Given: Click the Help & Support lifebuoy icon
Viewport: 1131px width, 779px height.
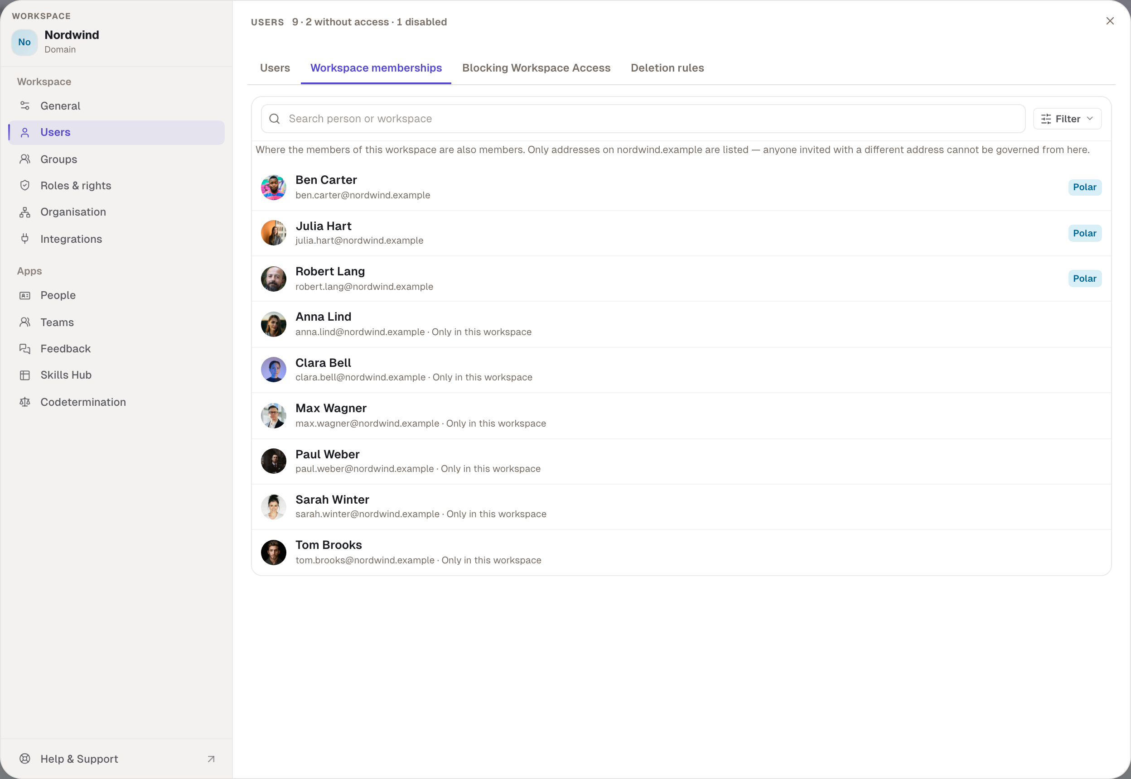Looking at the screenshot, I should [x=25, y=759].
